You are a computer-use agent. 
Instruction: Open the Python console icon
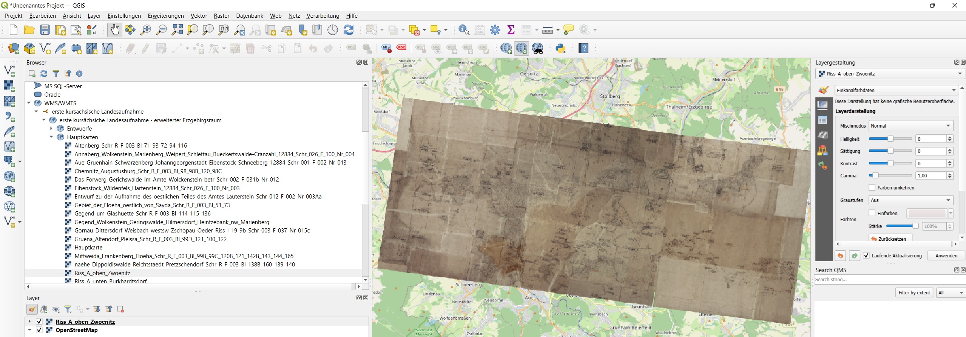561,48
